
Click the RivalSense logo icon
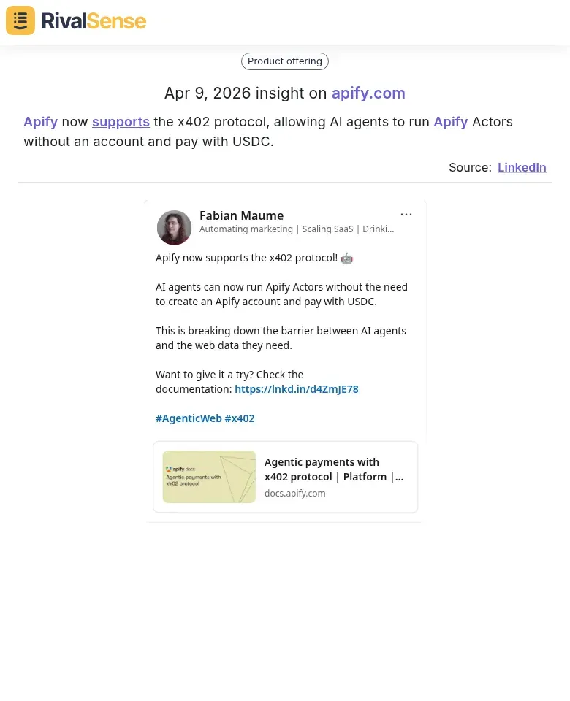[20, 20]
